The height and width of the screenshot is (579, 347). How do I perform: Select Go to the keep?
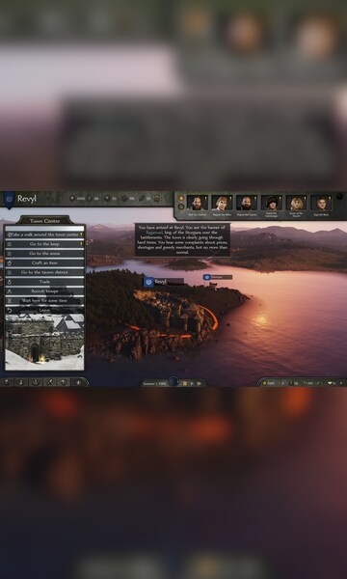[44, 244]
